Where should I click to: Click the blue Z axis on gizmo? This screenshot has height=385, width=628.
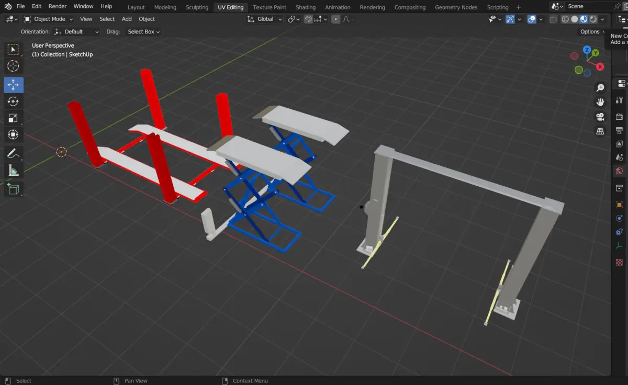point(587,50)
